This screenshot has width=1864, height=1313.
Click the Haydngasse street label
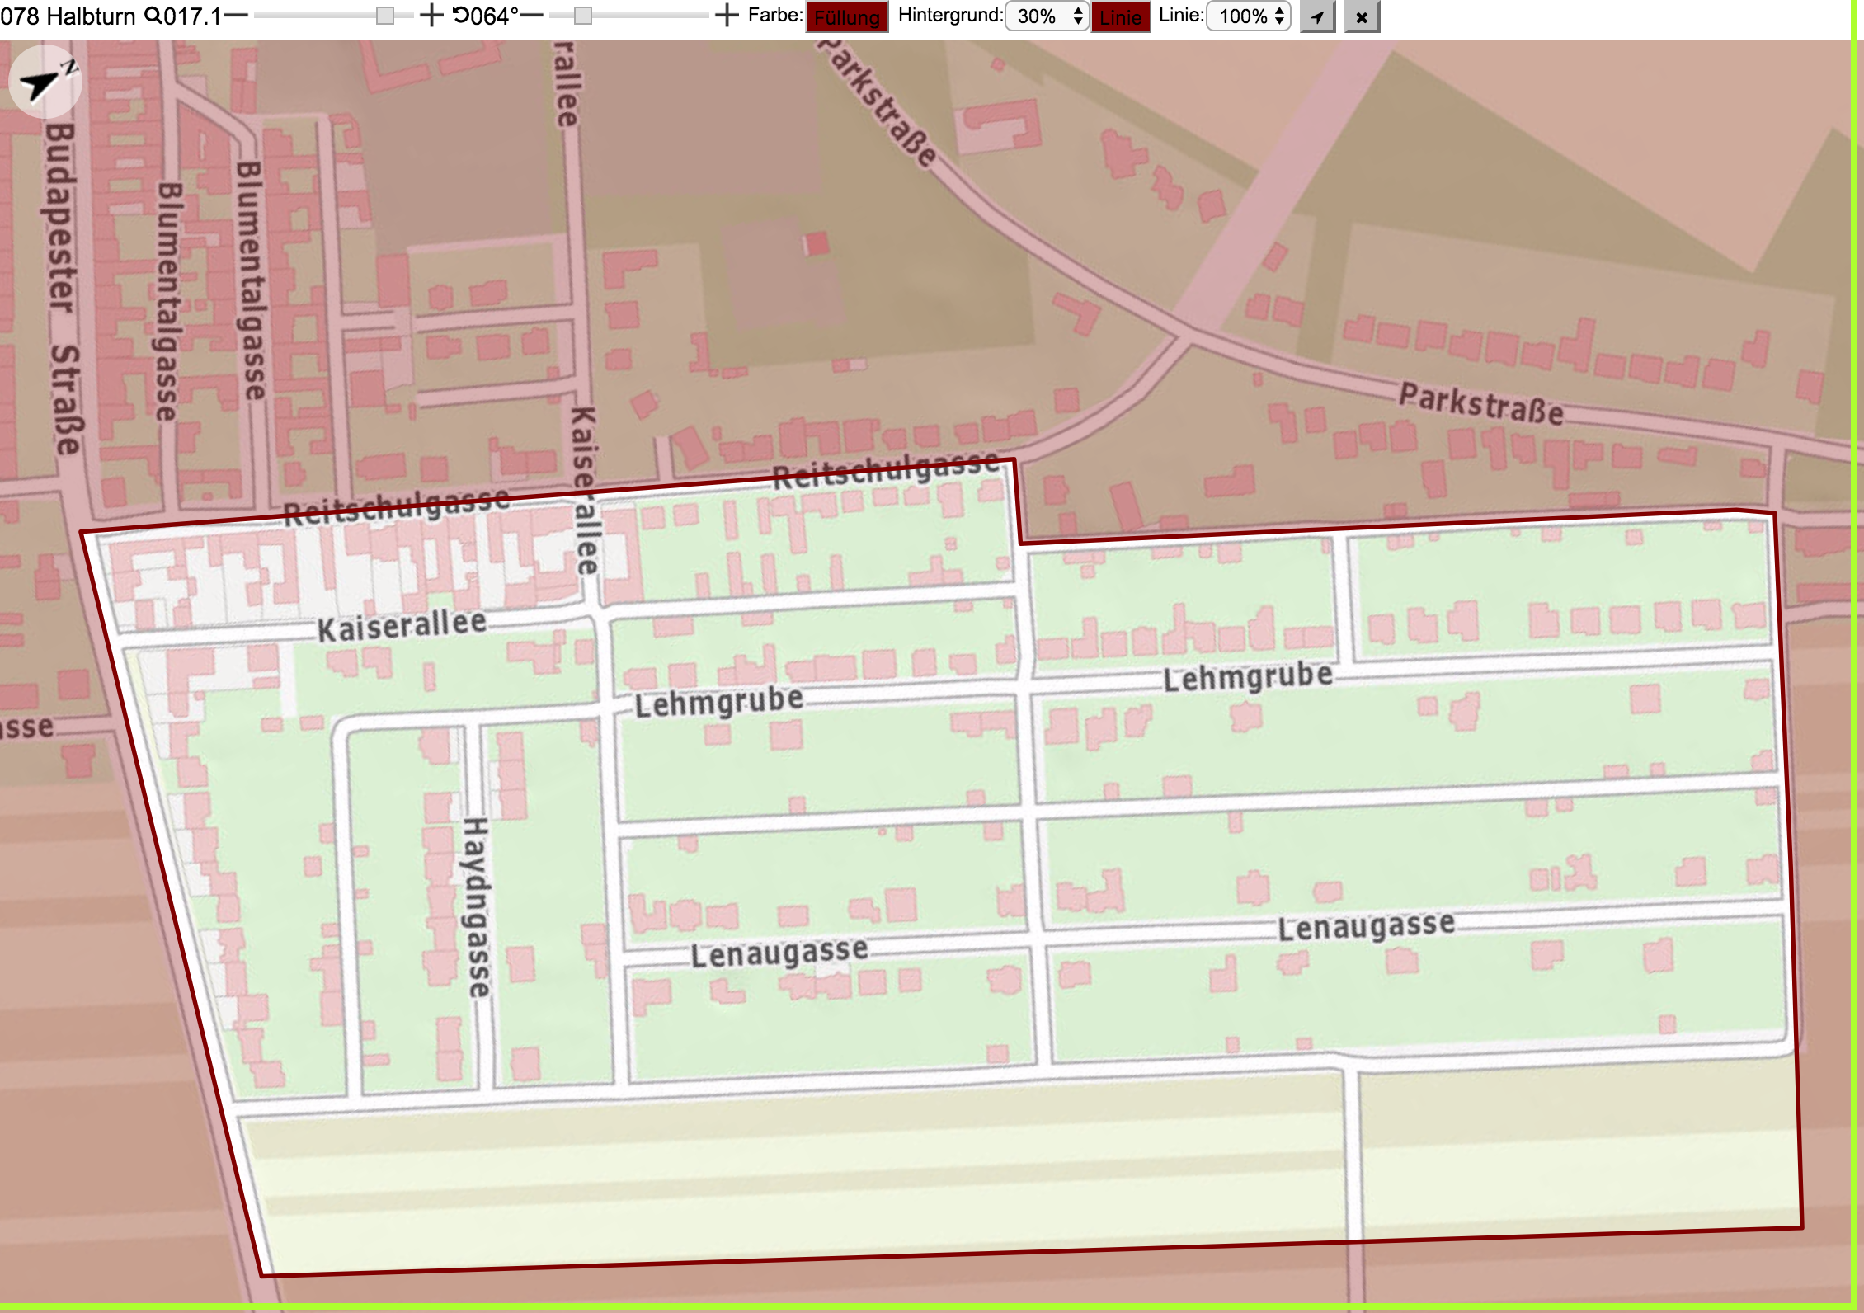click(x=477, y=907)
